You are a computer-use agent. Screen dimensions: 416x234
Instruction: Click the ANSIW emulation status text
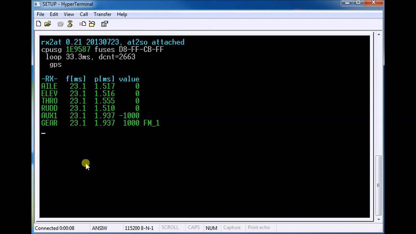(x=99, y=228)
